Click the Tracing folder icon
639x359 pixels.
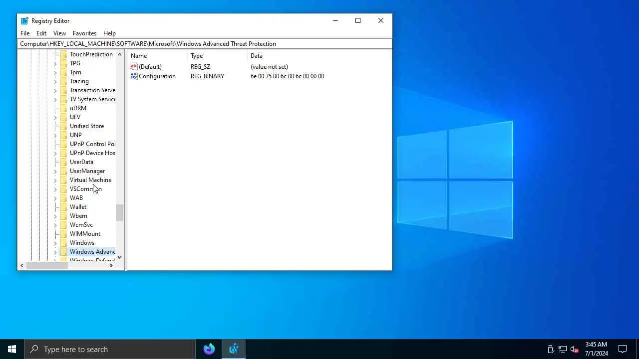pyautogui.click(x=63, y=81)
